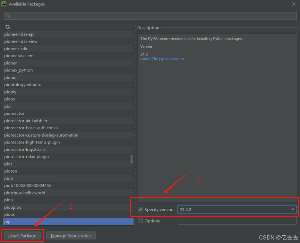This screenshot has height=243, width=300.
Task: Click the version number 24.2 text
Action: click(144, 54)
